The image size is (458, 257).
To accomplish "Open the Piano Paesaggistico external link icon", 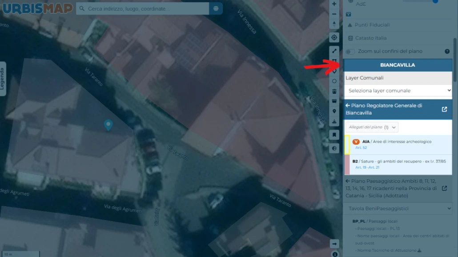I will coord(444,188).
